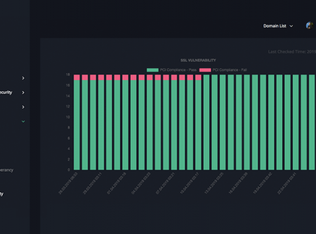Image resolution: width=316 pixels, height=234 pixels.
Task: Open the user avatar profile menu
Action: (x=309, y=25)
